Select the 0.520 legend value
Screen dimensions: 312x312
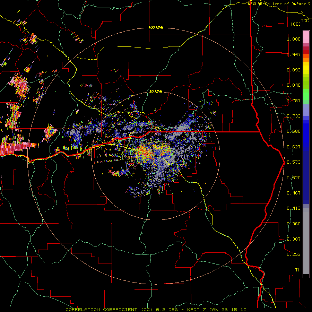pyautogui.click(x=294, y=178)
